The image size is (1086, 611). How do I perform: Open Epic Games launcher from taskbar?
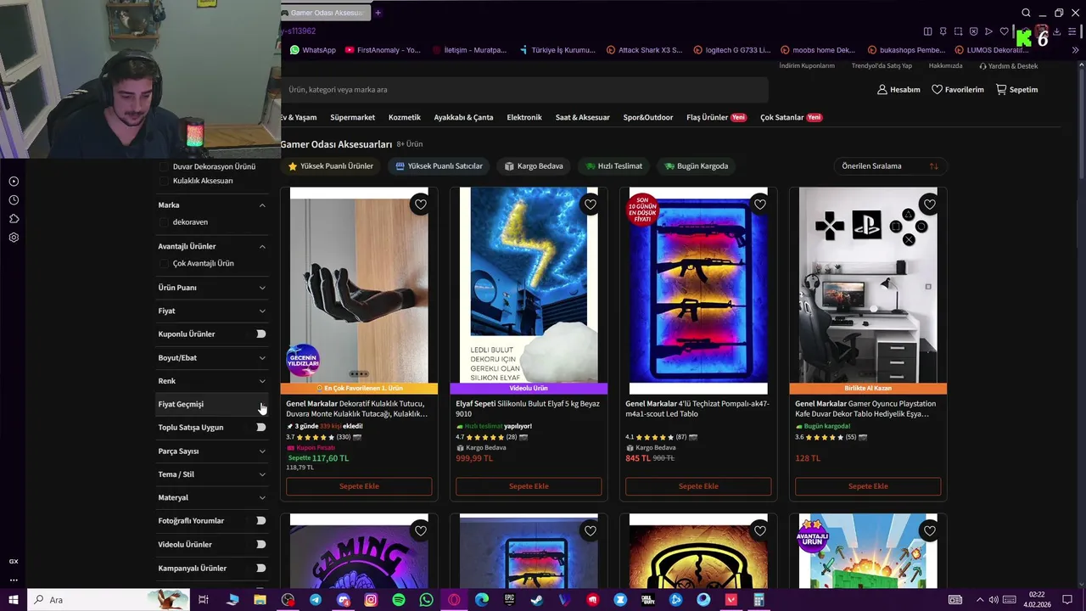(509, 600)
